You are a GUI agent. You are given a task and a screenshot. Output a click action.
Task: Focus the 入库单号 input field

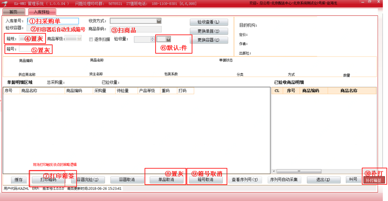pyautogui.click(x=53, y=21)
